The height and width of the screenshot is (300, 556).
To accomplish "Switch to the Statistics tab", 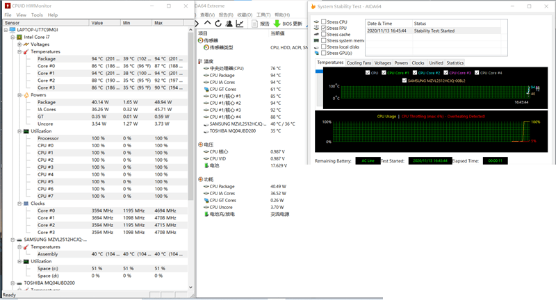I will [x=455, y=62].
